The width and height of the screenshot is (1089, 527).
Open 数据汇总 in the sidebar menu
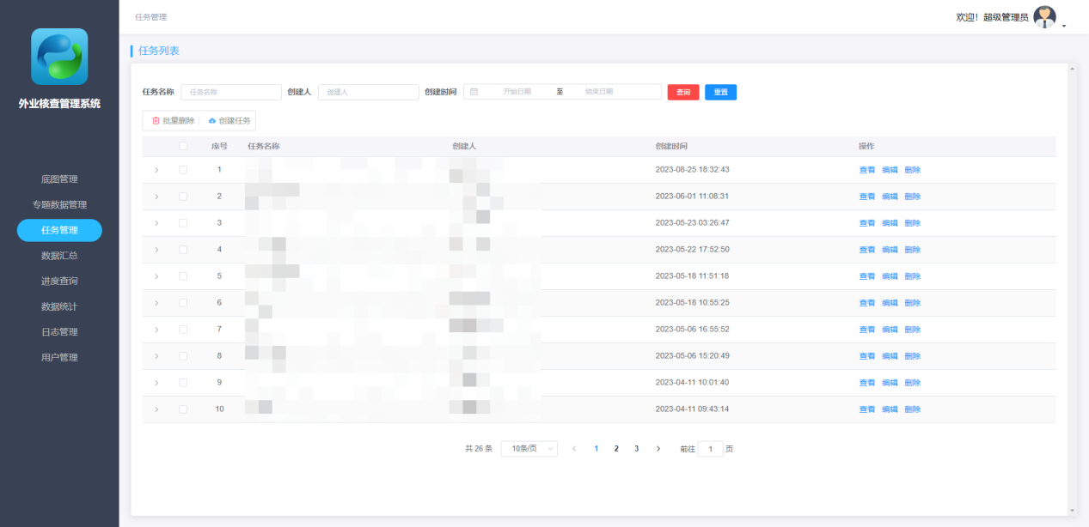59,256
